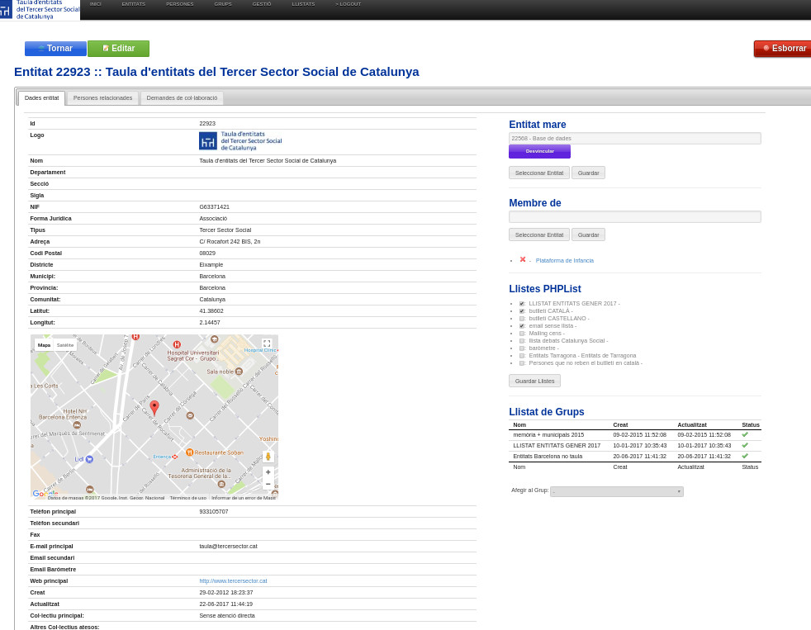This screenshot has height=630, width=811.
Task: Uncheck LLISTAT ENTITATS GENER 2017 list
Action: tap(522, 304)
